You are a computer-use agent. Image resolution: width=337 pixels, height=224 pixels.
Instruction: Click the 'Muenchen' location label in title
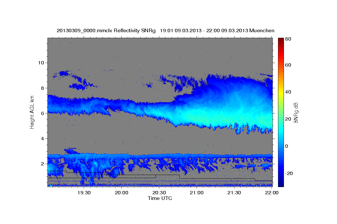coord(262,31)
